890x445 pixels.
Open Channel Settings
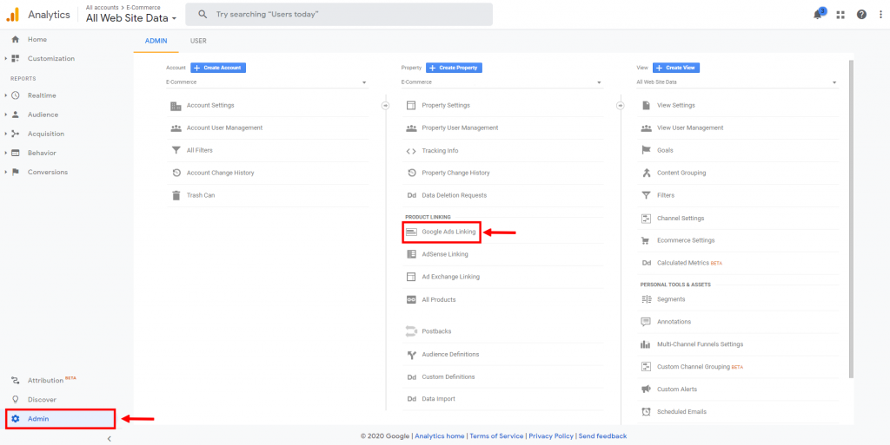[680, 218]
